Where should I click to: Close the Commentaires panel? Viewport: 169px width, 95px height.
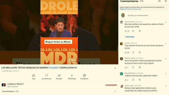pyautogui.click(x=166, y=1)
